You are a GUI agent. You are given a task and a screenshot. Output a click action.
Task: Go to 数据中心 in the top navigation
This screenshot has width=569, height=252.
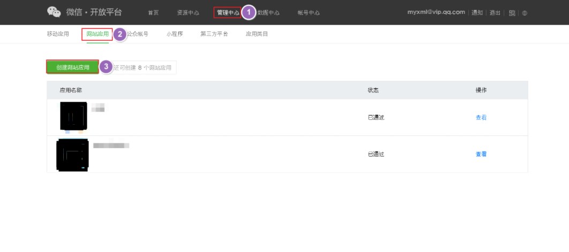pyautogui.click(x=269, y=13)
